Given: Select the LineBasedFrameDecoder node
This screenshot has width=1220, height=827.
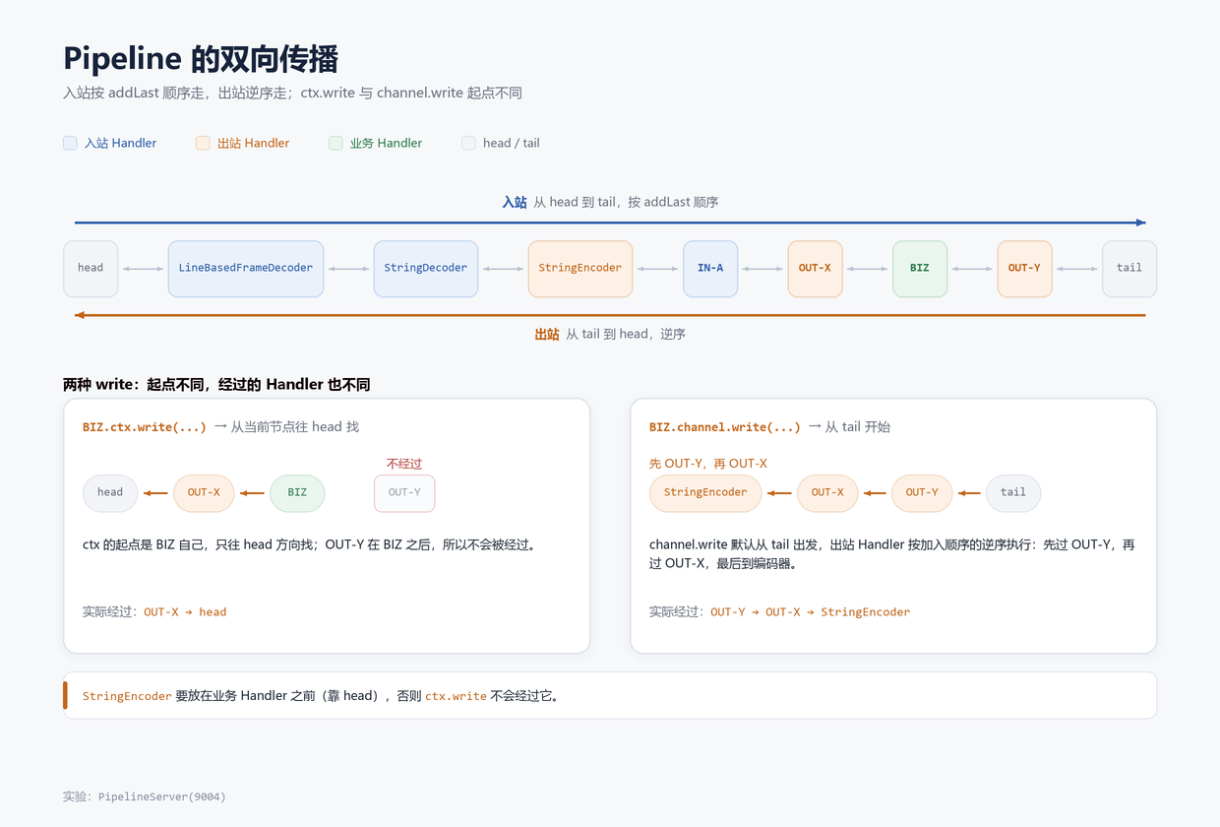Looking at the screenshot, I should pos(246,269).
